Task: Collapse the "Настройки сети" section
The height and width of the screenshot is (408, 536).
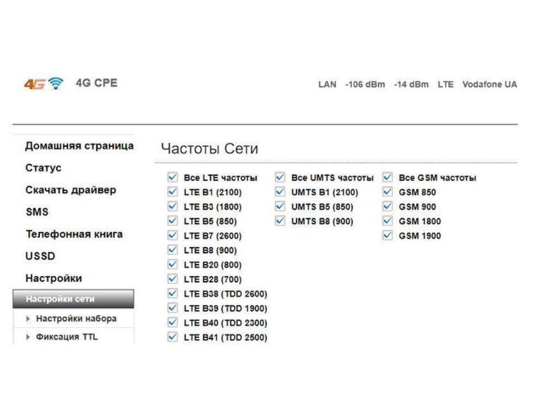Action: (73, 299)
